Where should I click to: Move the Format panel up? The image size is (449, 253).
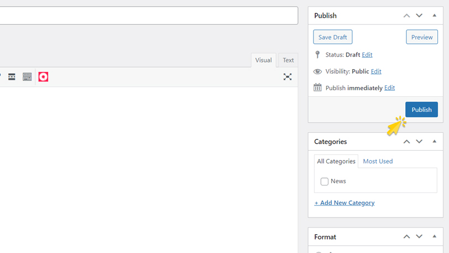tap(406, 237)
